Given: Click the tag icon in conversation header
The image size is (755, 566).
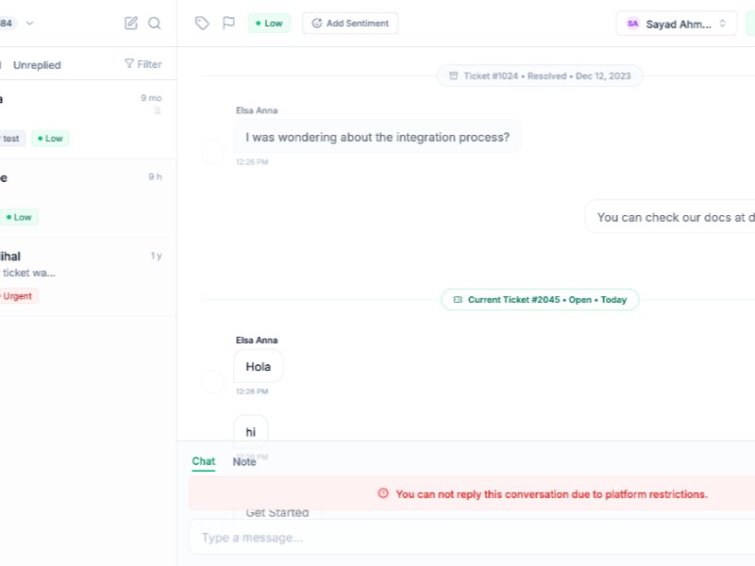Looking at the screenshot, I should 202,24.
